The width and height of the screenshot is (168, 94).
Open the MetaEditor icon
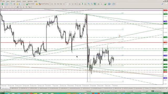[x=37, y=4]
